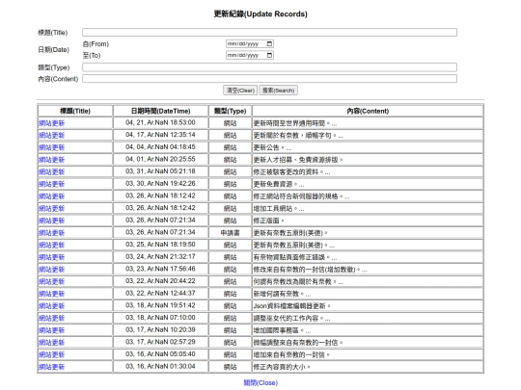Viewport: 521px width, 390px height.
Task: Open calendar picker icon in From date field
Action: [269, 43]
